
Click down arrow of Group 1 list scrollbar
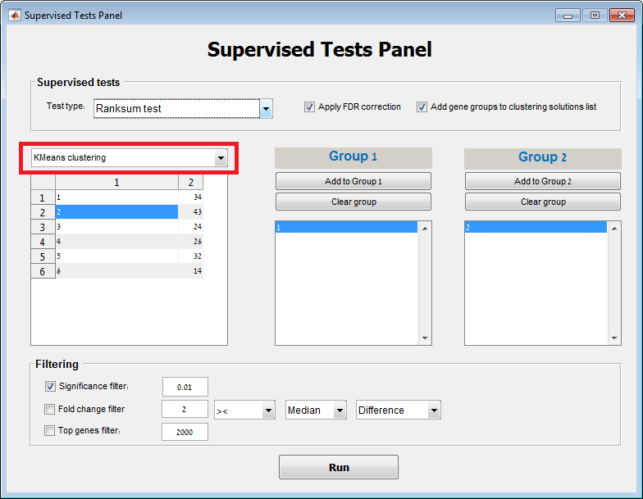[425, 338]
